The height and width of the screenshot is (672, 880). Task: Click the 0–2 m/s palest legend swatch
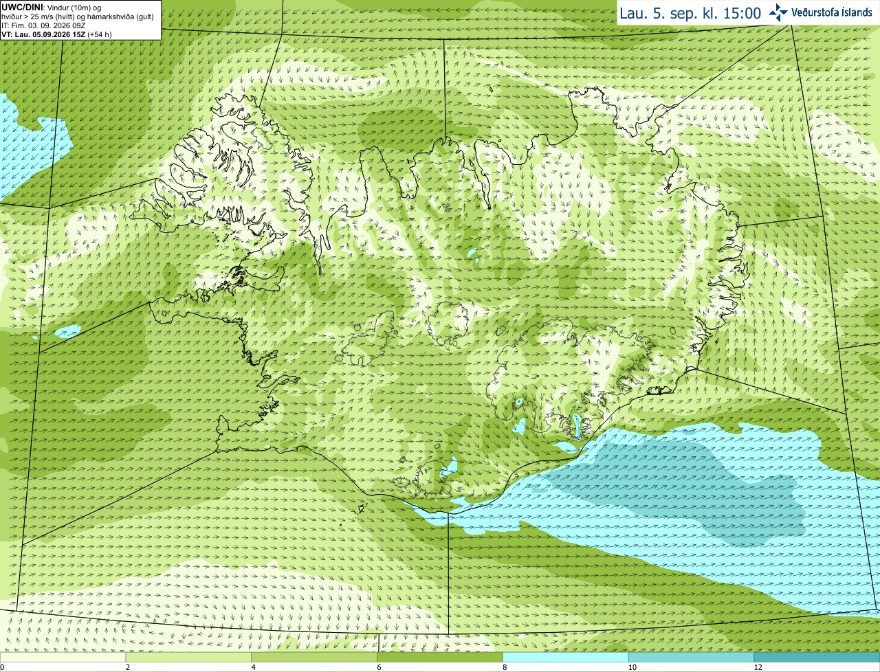[63, 658]
